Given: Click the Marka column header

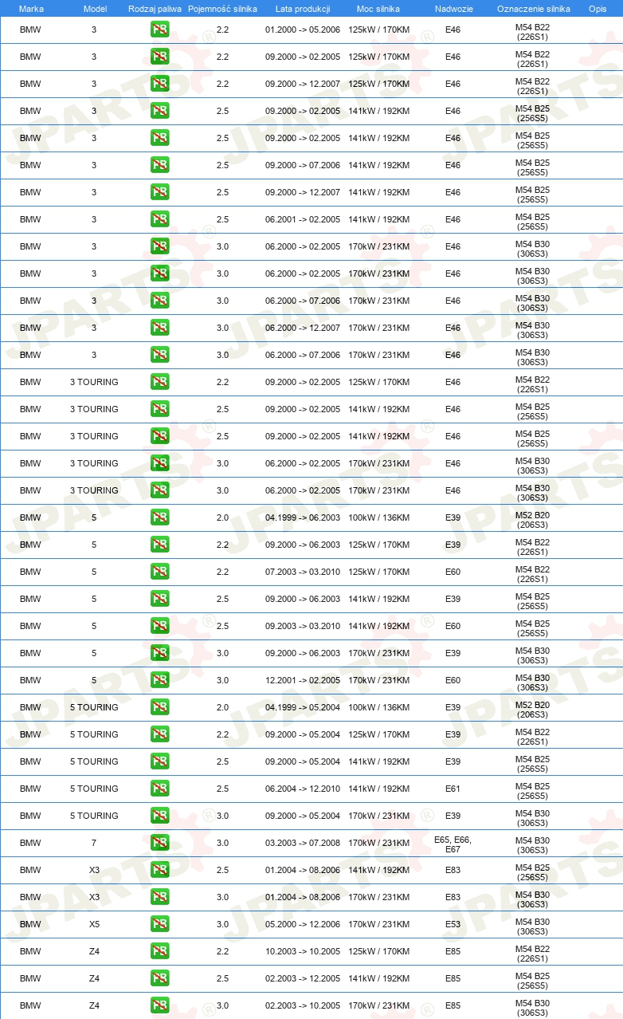Looking at the screenshot, I should pyautogui.click(x=31, y=9).
